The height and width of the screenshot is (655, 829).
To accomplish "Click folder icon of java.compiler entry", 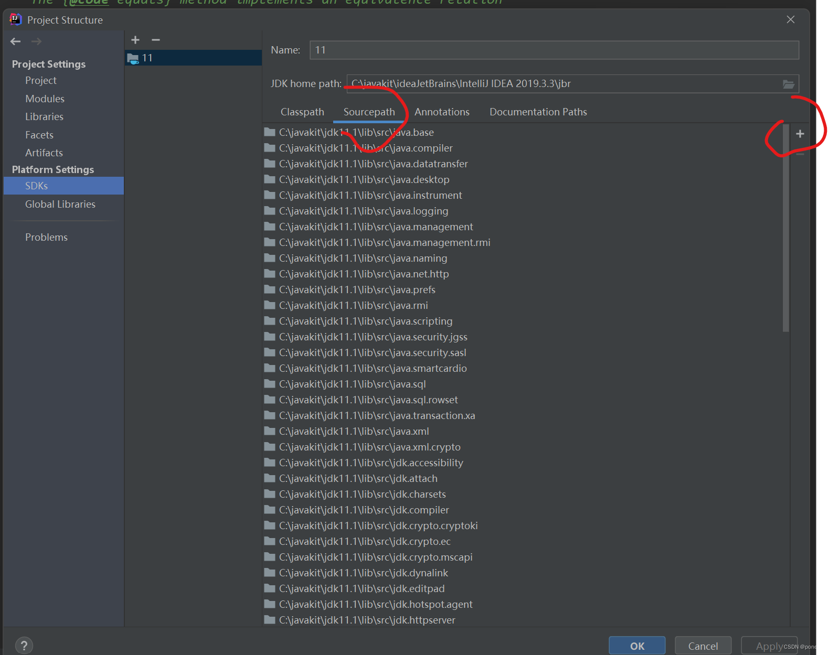I will click(270, 147).
